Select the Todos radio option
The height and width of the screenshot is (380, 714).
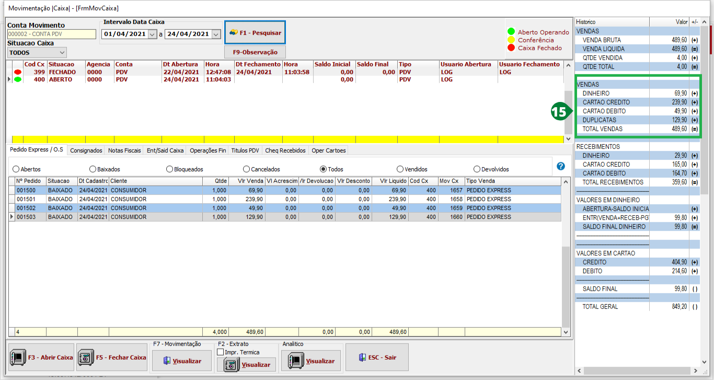(324, 169)
